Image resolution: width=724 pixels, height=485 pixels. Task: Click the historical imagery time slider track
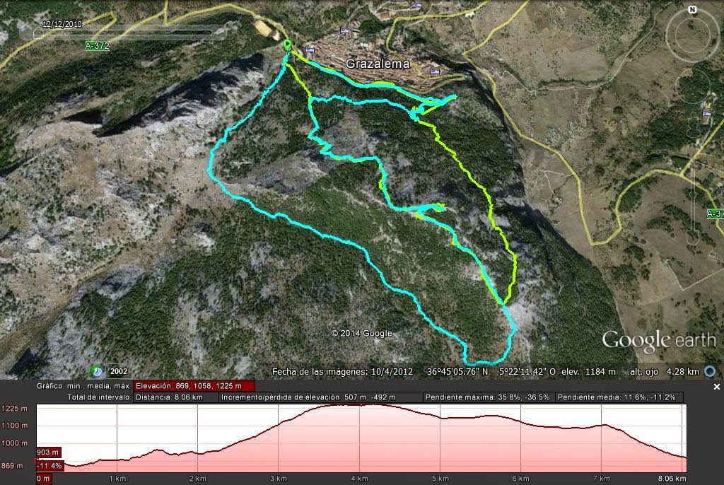pyautogui.click(x=123, y=33)
